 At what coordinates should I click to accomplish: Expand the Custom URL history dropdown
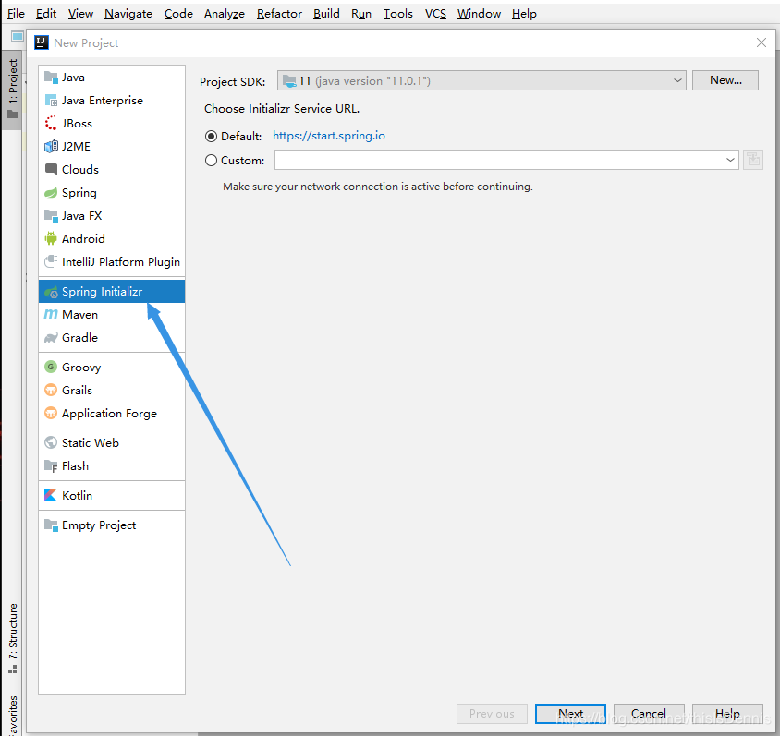[730, 160]
